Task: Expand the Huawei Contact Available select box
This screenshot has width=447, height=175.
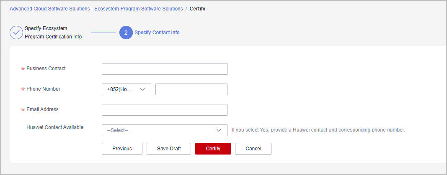Action: coord(165,130)
